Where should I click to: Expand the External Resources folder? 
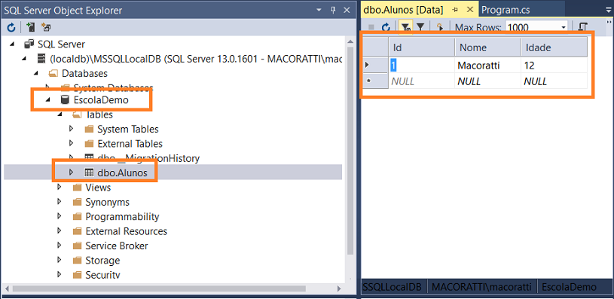60,230
